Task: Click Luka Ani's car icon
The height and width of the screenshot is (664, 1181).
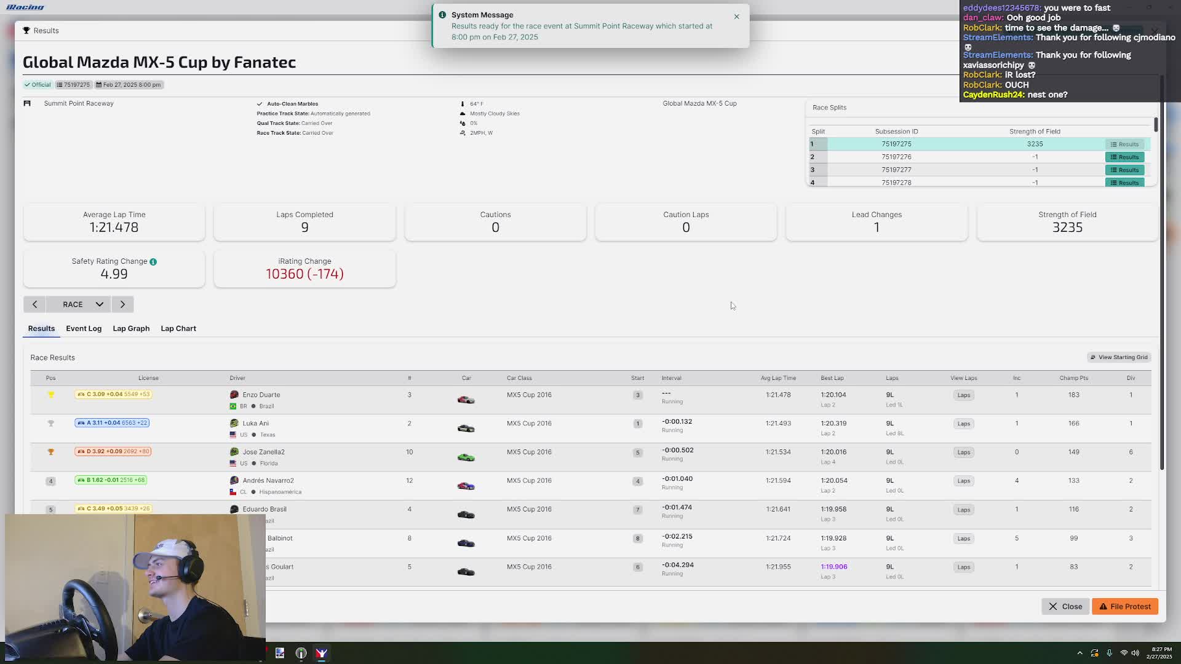Action: (x=466, y=428)
